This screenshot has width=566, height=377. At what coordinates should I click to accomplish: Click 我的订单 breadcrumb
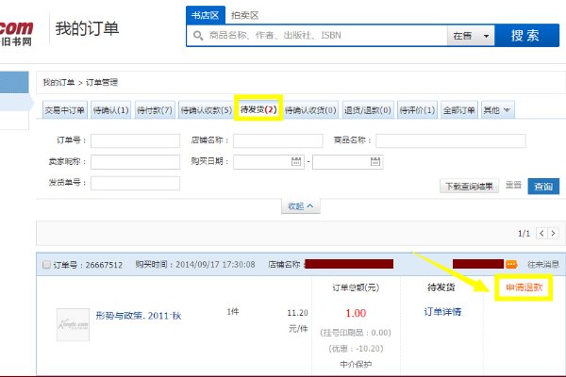pyautogui.click(x=58, y=82)
